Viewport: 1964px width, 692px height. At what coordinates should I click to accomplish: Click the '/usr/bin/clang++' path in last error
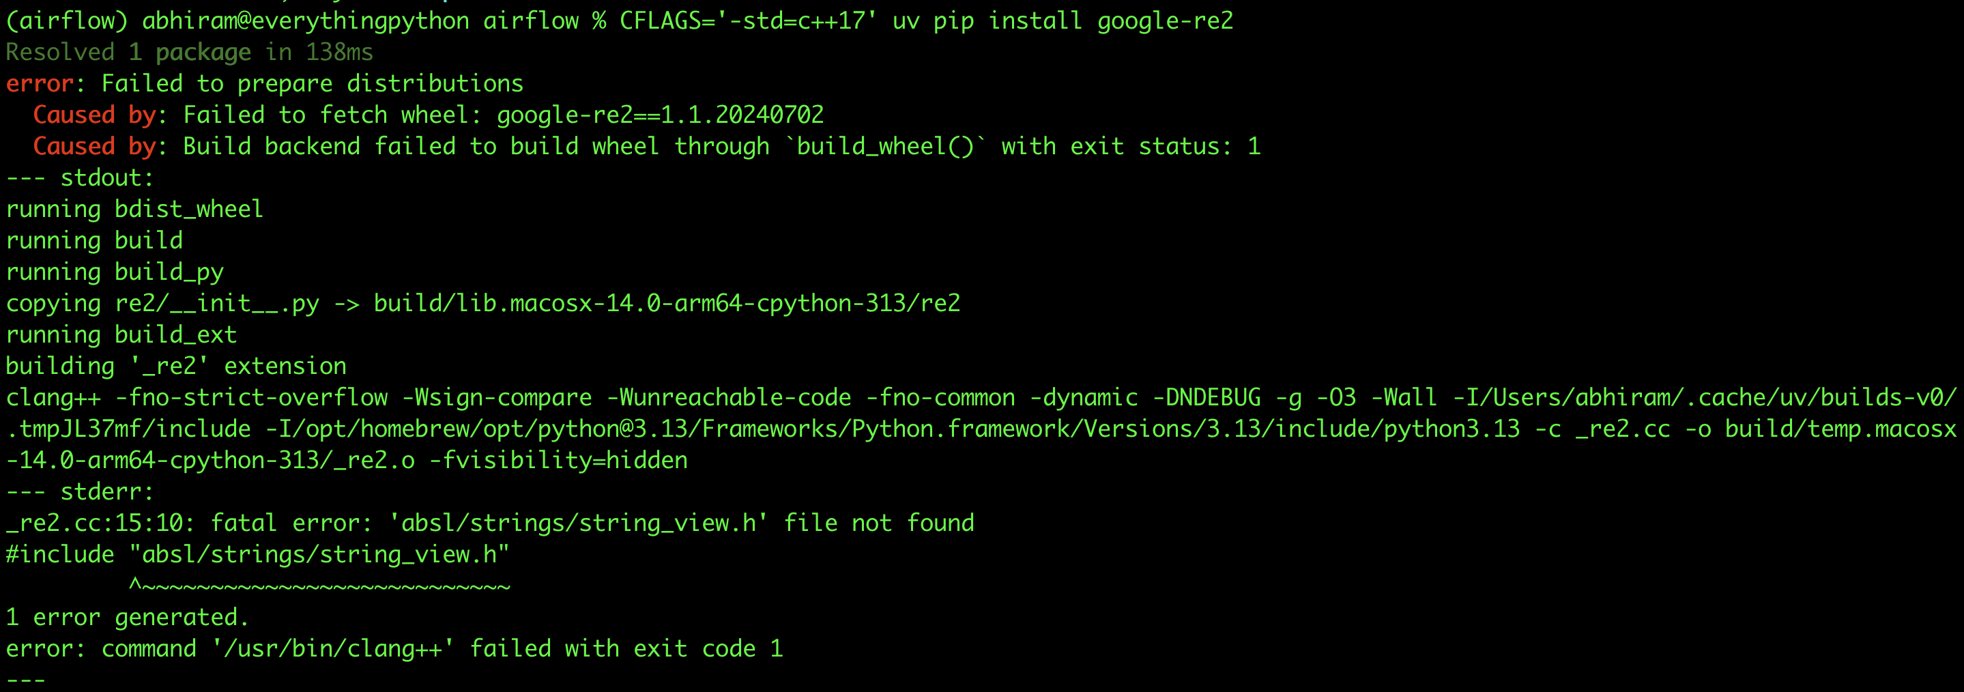[332, 648]
